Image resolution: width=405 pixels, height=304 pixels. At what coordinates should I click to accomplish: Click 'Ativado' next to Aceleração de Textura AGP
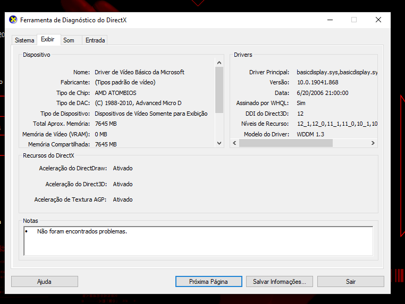(123, 199)
